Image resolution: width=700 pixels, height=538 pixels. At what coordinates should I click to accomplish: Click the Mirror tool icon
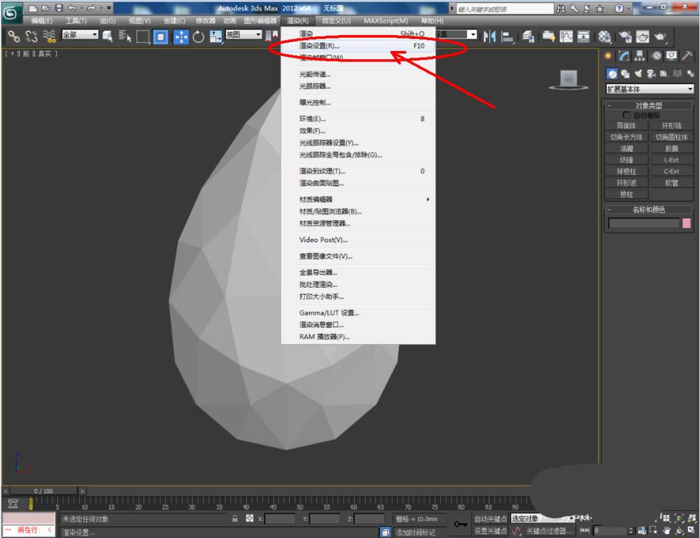click(x=490, y=36)
